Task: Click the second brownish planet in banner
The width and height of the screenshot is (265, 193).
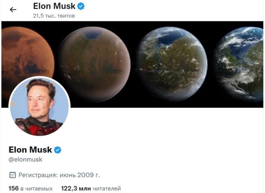Action: tap(94, 65)
